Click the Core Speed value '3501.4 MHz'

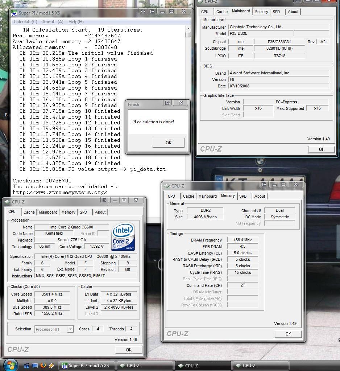point(52,294)
